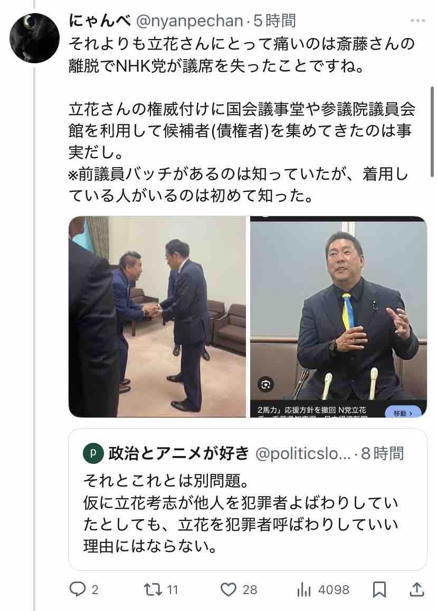Open the green 'p' avatar of quoted post
This screenshot has width=437, height=611.
(93, 453)
